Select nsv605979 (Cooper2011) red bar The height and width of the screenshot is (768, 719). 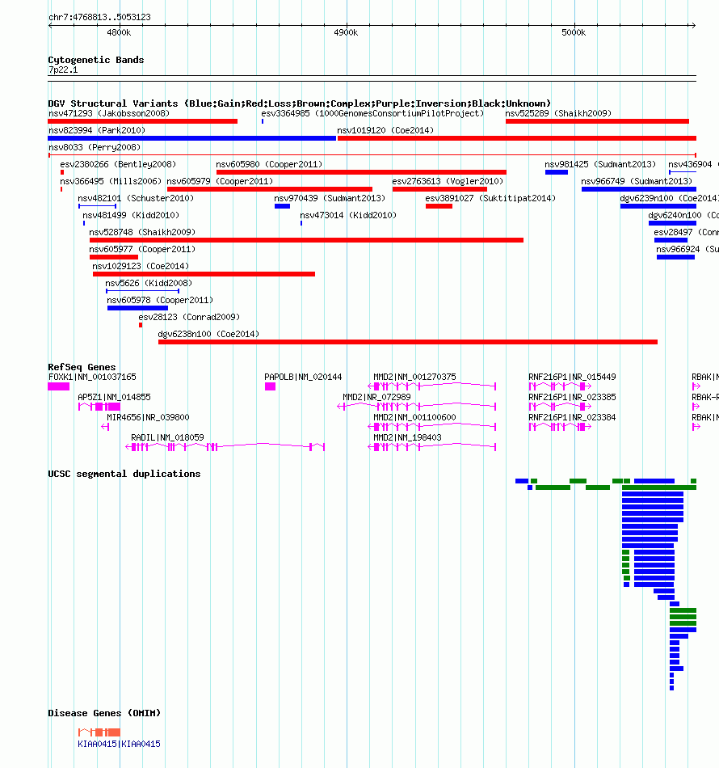[x=270, y=189]
